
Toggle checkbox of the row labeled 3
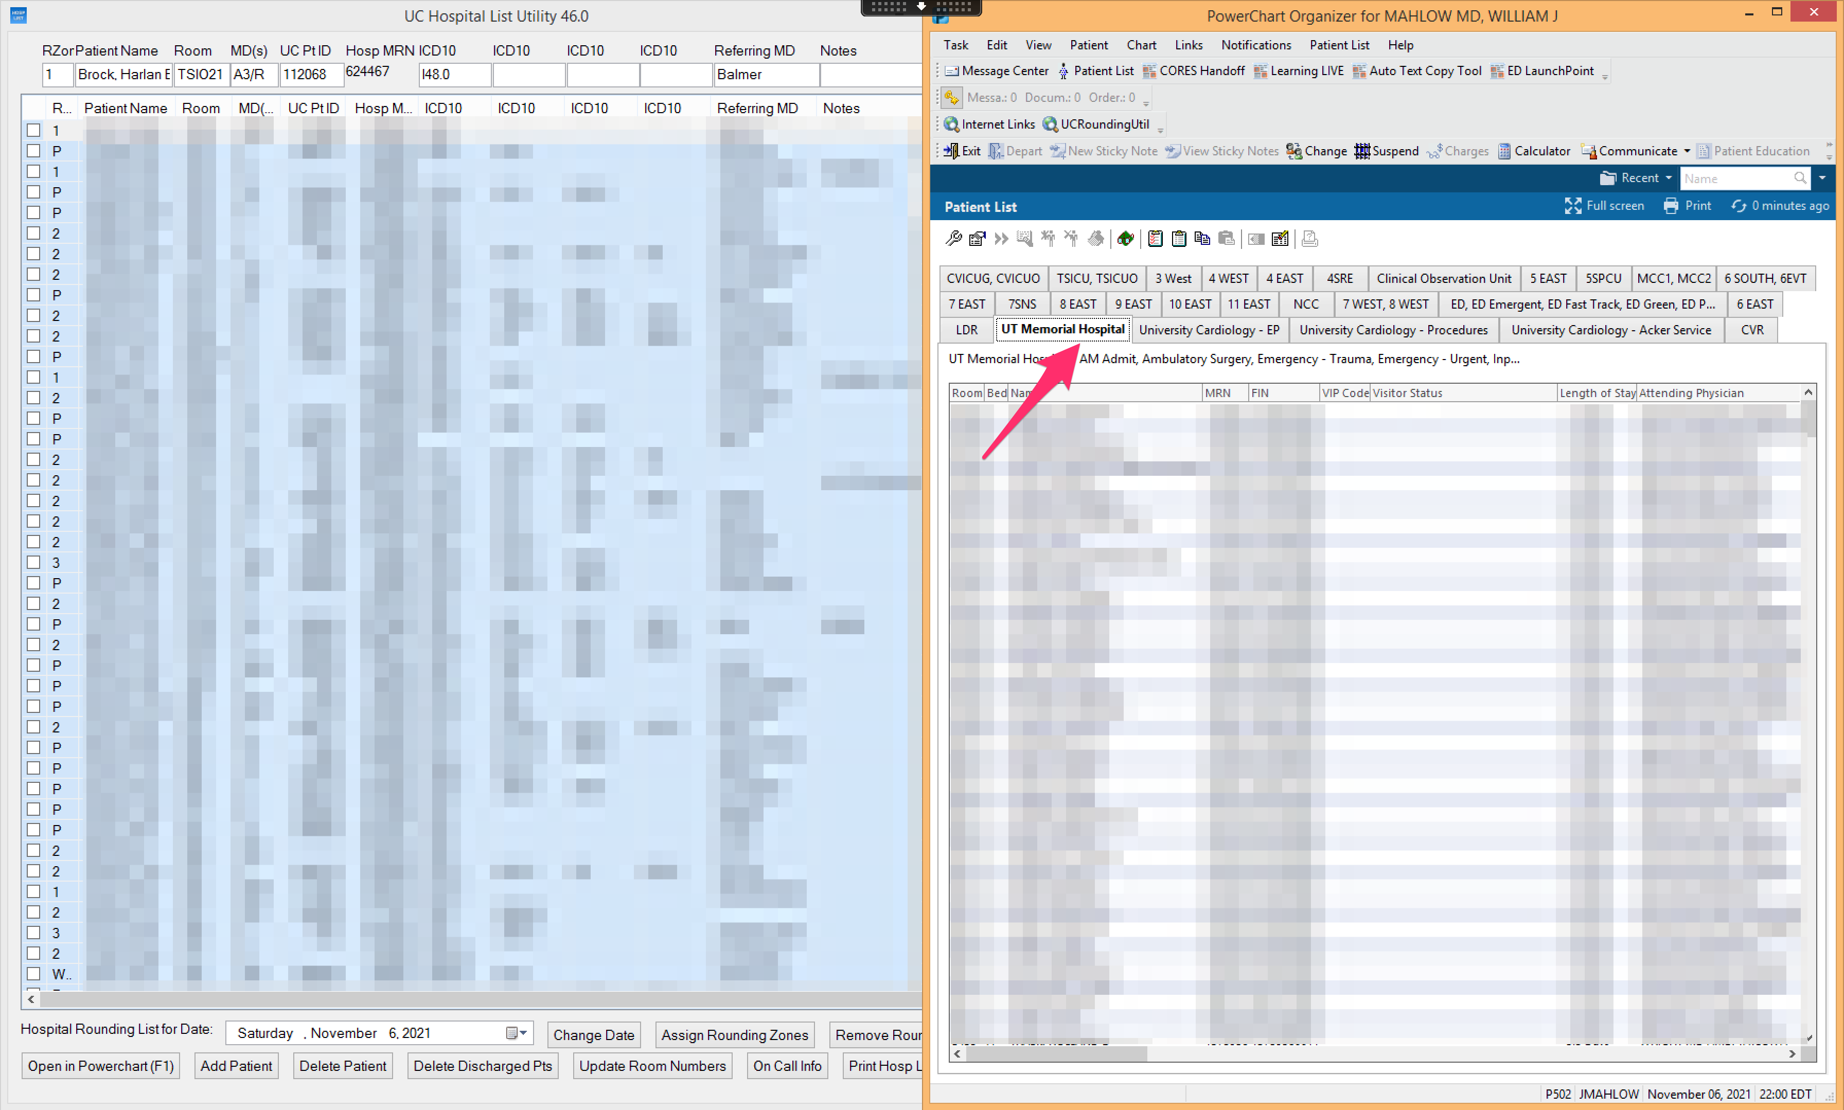click(x=33, y=563)
